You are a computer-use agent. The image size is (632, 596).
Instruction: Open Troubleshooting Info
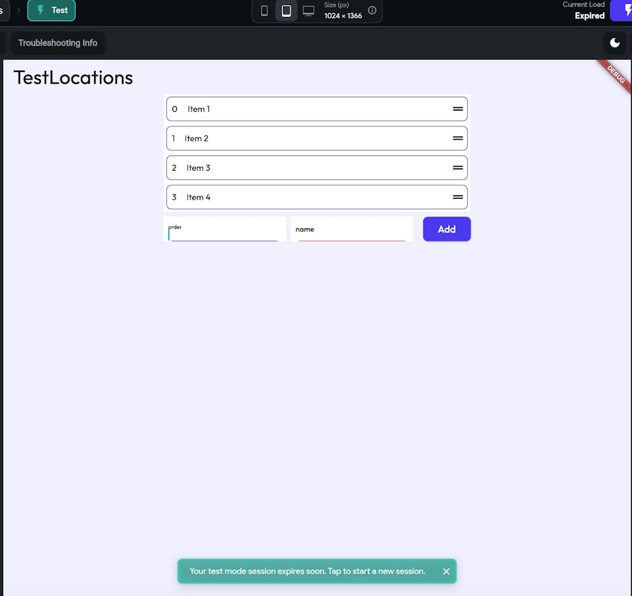tap(58, 42)
